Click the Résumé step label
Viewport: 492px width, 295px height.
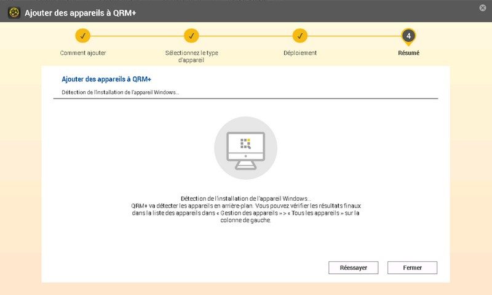click(x=408, y=53)
